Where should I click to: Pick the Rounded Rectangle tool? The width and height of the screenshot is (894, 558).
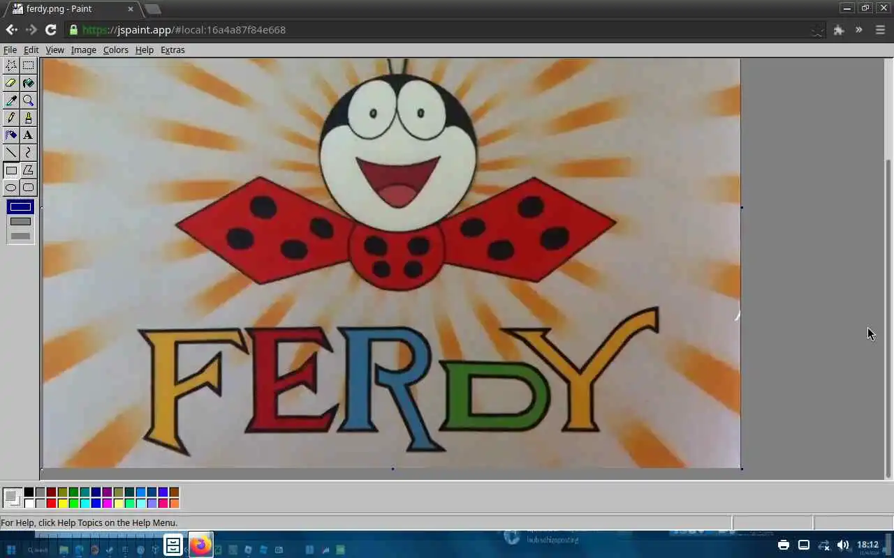point(28,188)
